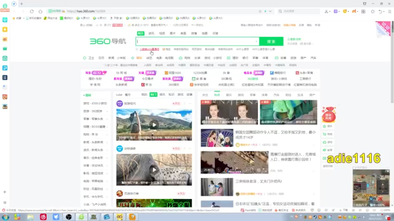Switch to the 军事 tab in news panel
This screenshot has width=394, height=221.
pos(253,95)
